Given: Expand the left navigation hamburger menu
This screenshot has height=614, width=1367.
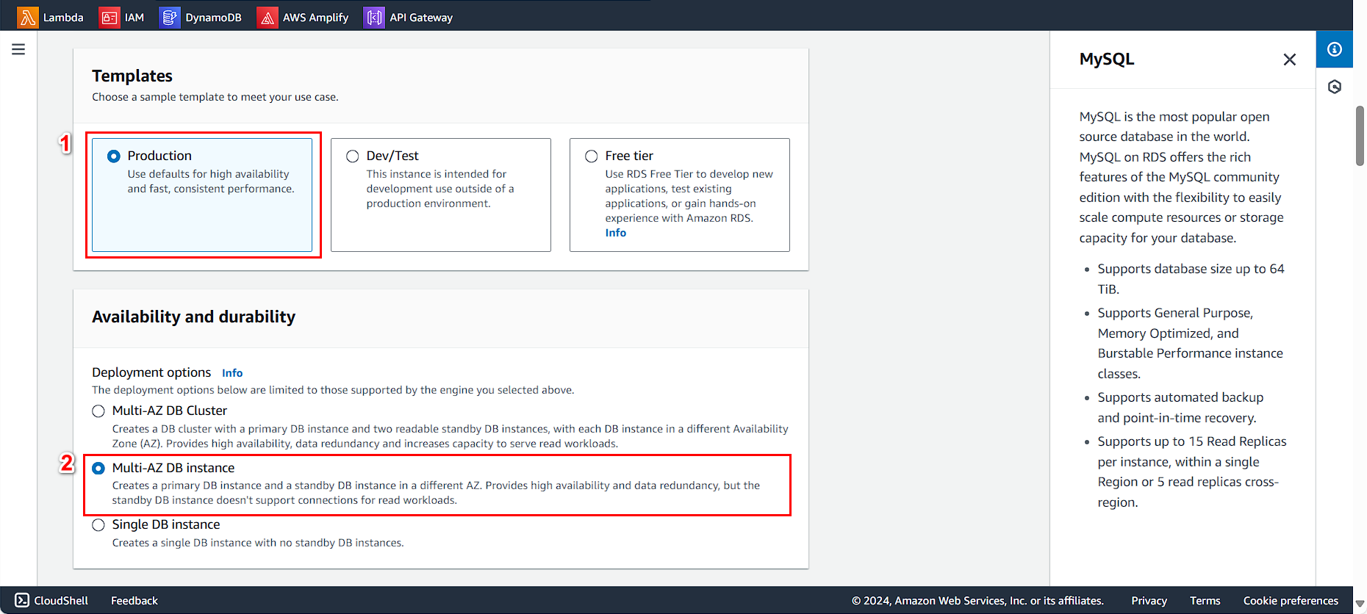Looking at the screenshot, I should (18, 49).
